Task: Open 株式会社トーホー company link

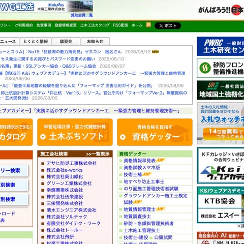Action: [65, 230]
